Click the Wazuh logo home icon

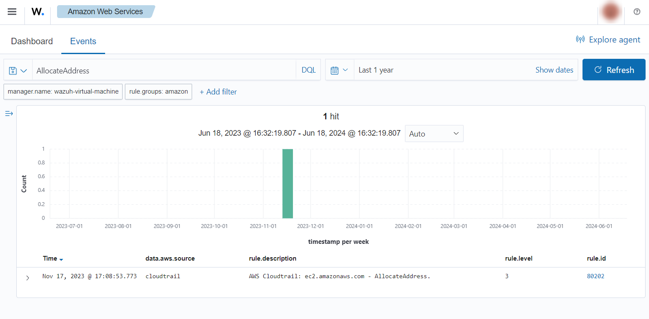pyautogui.click(x=38, y=12)
